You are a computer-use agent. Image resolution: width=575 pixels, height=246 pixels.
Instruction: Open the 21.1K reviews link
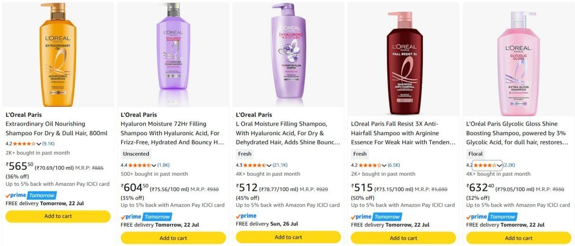click(x=280, y=165)
